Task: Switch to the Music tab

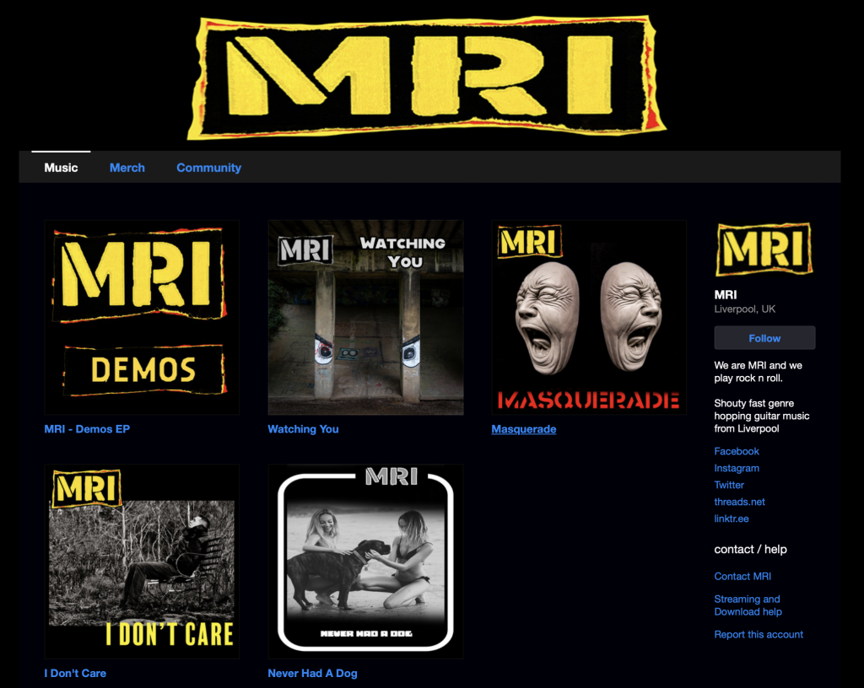Action: click(x=61, y=168)
